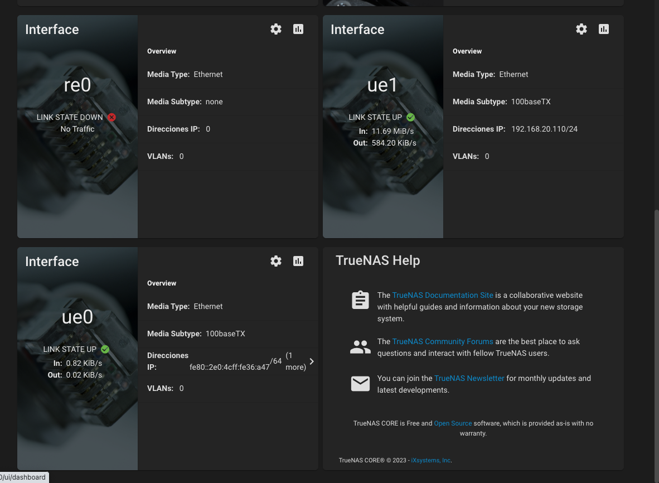The height and width of the screenshot is (483, 659).
Task: Click the 100baseTX subtype on ue1
Action: click(x=531, y=102)
